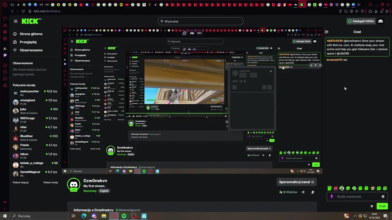Insert the red angry emote
Viewport: 392px width, 220px height.
(x=336, y=188)
